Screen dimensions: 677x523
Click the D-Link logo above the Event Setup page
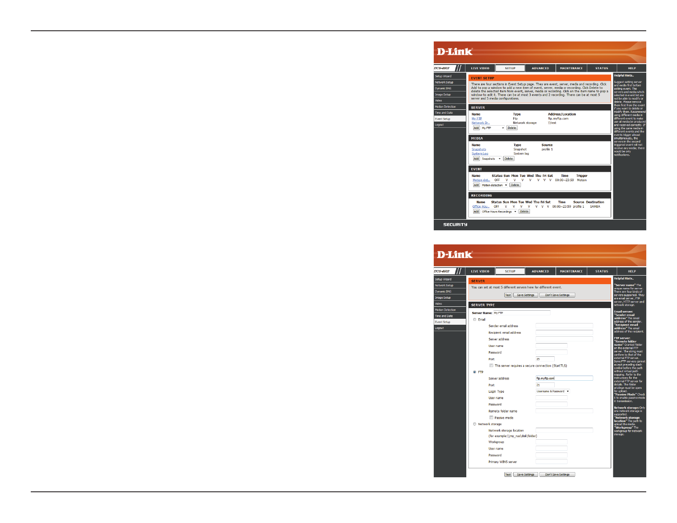click(x=454, y=52)
